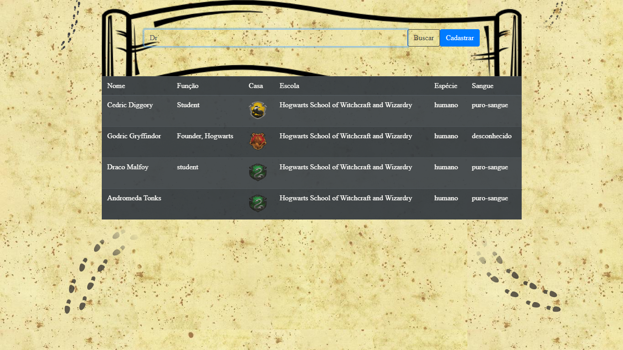
Task: Click the name 'Andromeda Tonks'
Action: pyautogui.click(x=134, y=198)
